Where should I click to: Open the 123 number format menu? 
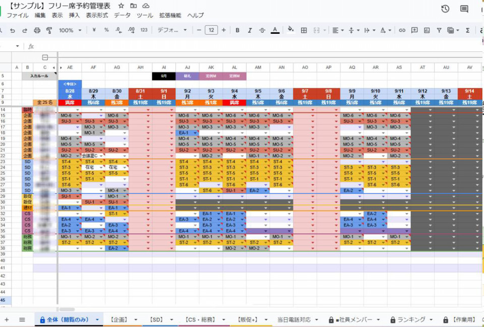(x=144, y=30)
